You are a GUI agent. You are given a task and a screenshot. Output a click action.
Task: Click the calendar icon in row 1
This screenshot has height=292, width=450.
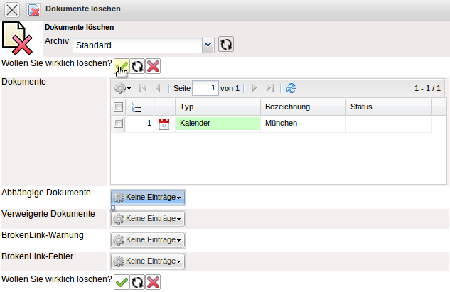click(164, 124)
